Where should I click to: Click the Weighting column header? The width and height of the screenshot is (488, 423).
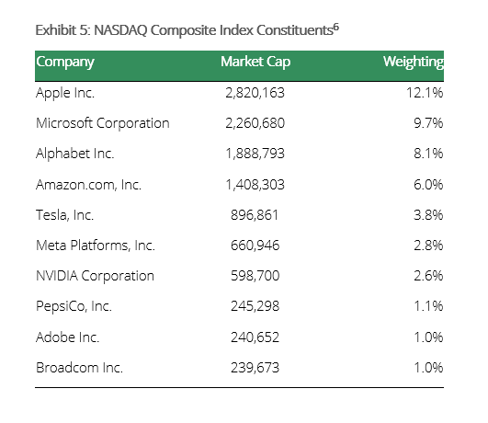click(x=414, y=62)
